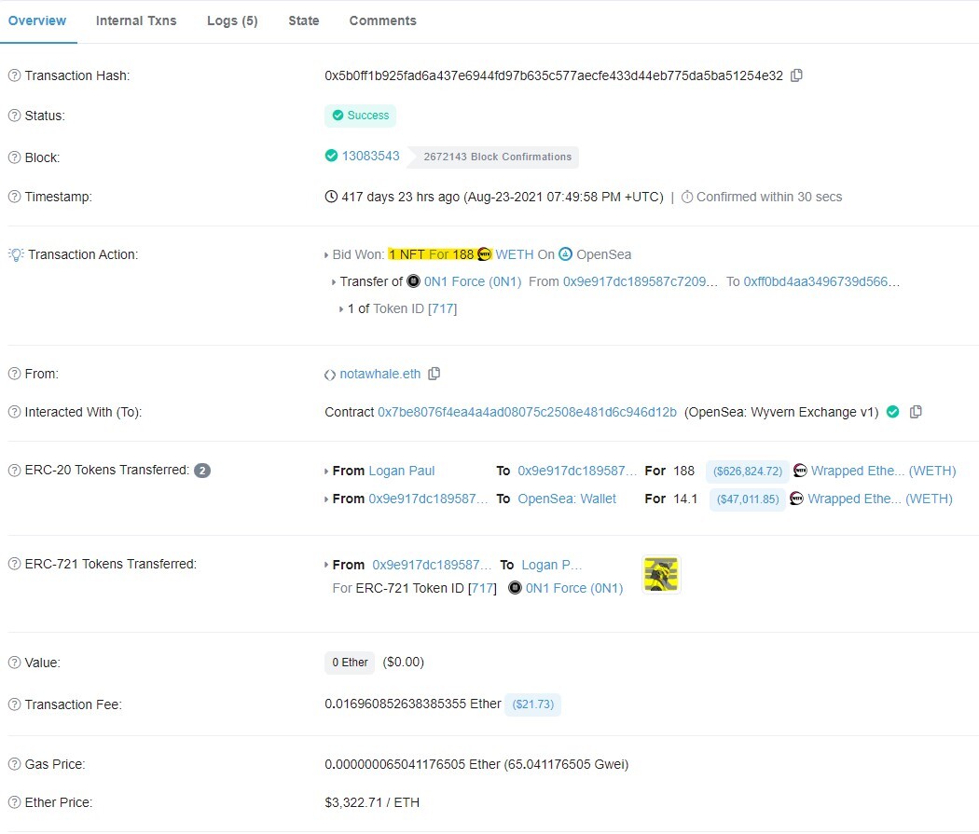
Task: Click the $3,322.71 / ETH value
Action: [x=372, y=802]
